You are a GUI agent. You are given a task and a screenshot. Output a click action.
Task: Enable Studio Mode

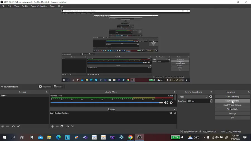point(232,109)
